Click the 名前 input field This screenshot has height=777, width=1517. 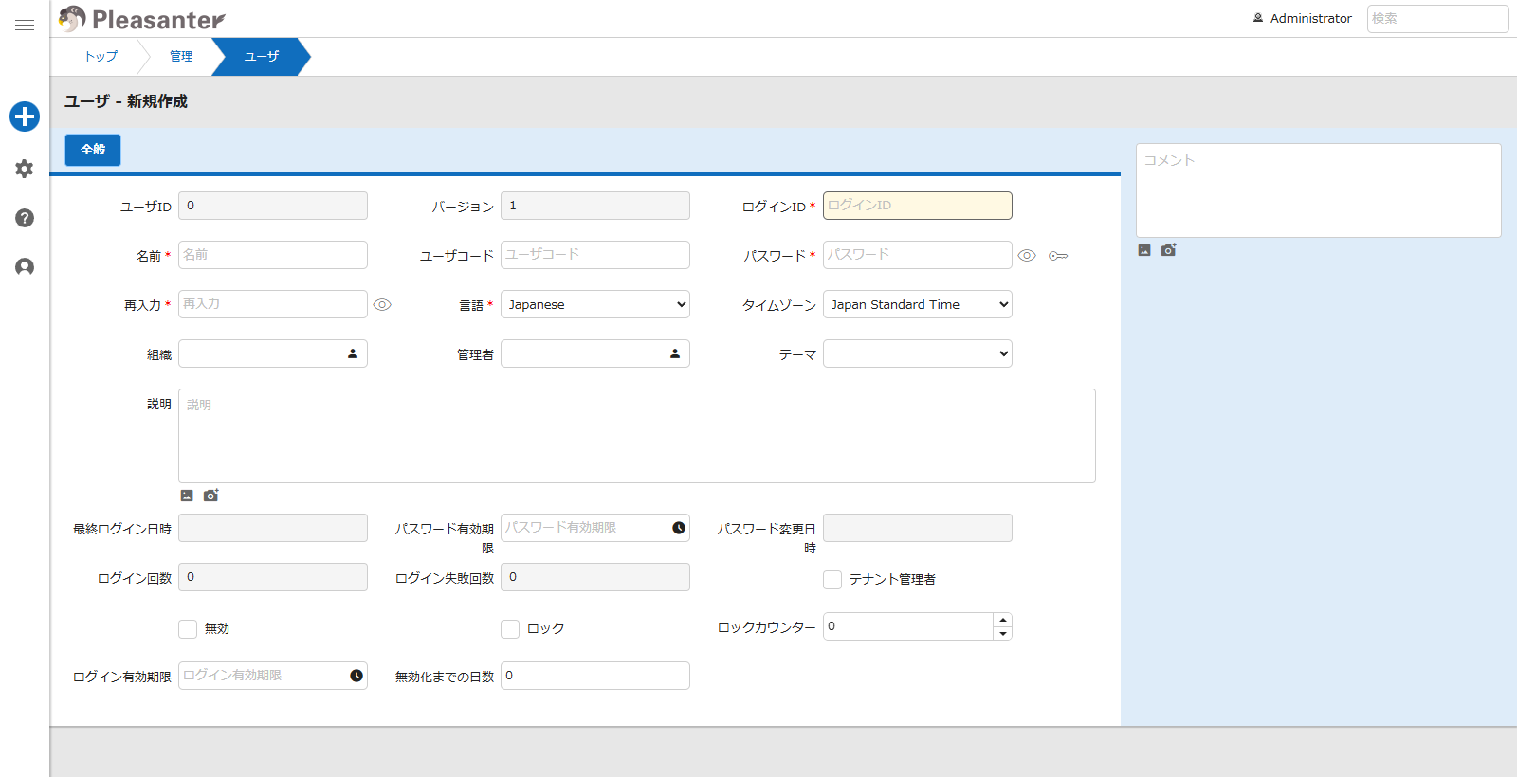[273, 255]
